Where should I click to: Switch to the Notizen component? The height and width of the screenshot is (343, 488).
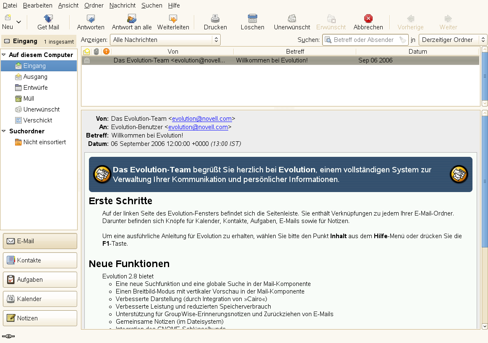(40, 318)
